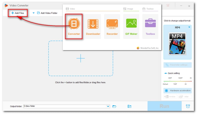The image size is (197, 114).
Task: Click the MP4 format thumbnail image
Action: pyautogui.click(x=177, y=44)
